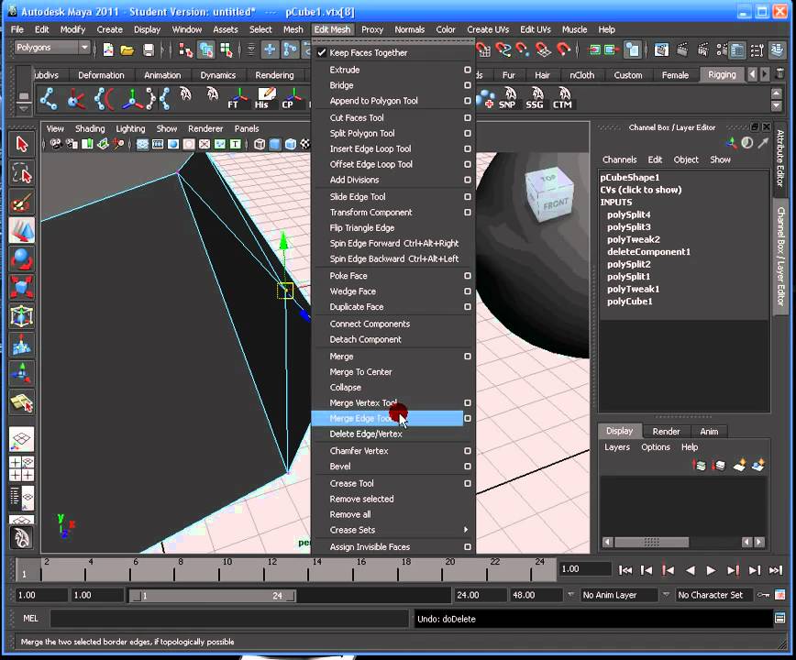796x660 pixels.
Task: Switch to four view layout
Action: point(21,468)
